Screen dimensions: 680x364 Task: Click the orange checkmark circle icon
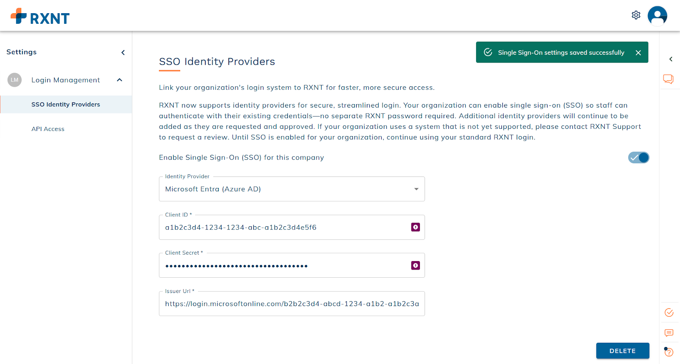click(x=669, y=313)
